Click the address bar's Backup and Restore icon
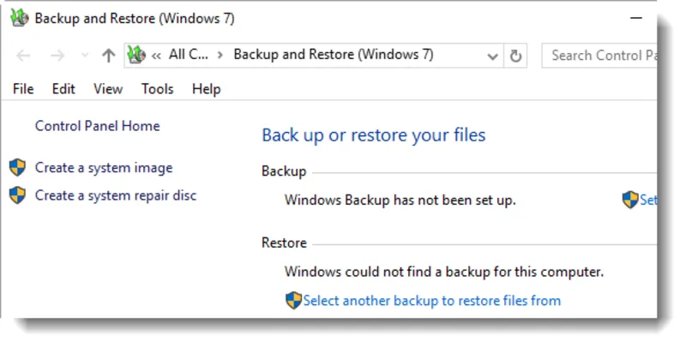 pyautogui.click(x=136, y=55)
